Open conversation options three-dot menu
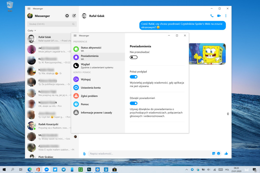This screenshot has width=260, height=173. [x=226, y=16]
